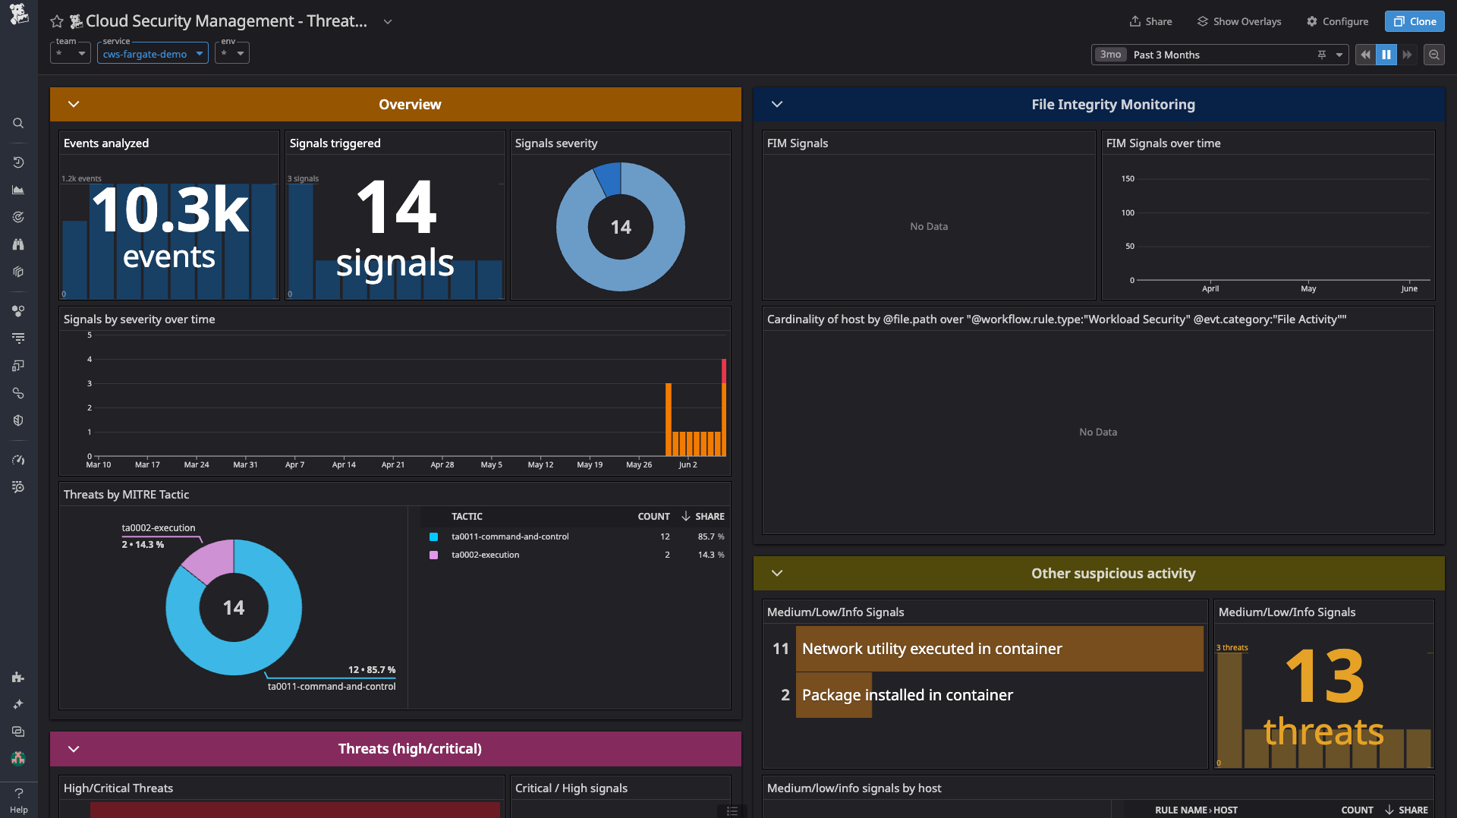Image resolution: width=1457 pixels, height=818 pixels.
Task: Open recently viewed pages from the sidebar
Action: coord(18,162)
